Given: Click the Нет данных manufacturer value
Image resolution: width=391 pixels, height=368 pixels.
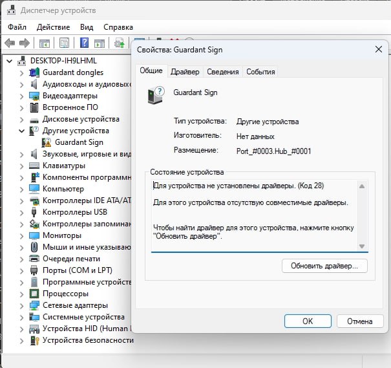Looking at the screenshot, I should 255,136.
